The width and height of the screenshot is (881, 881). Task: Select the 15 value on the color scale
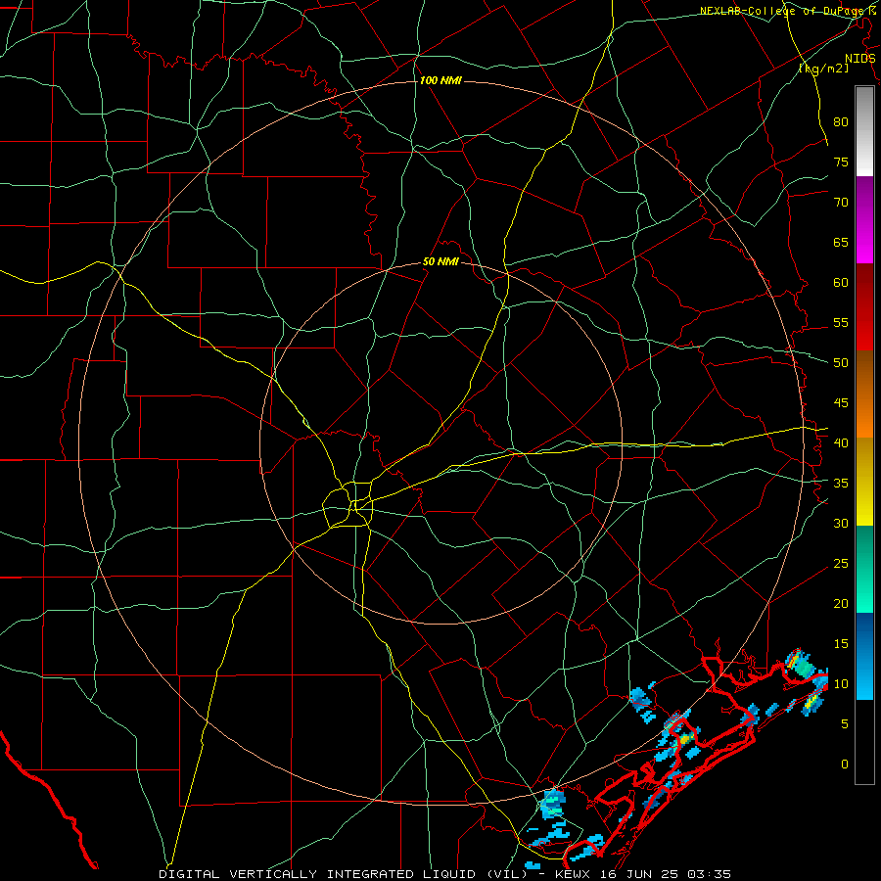(x=841, y=644)
